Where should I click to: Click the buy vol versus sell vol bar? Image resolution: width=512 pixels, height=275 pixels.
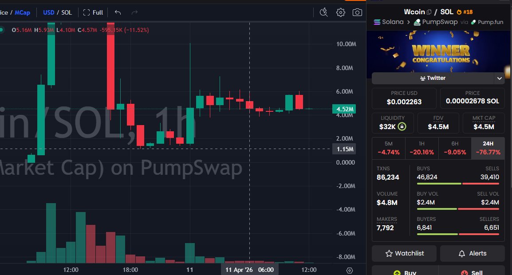point(458,209)
